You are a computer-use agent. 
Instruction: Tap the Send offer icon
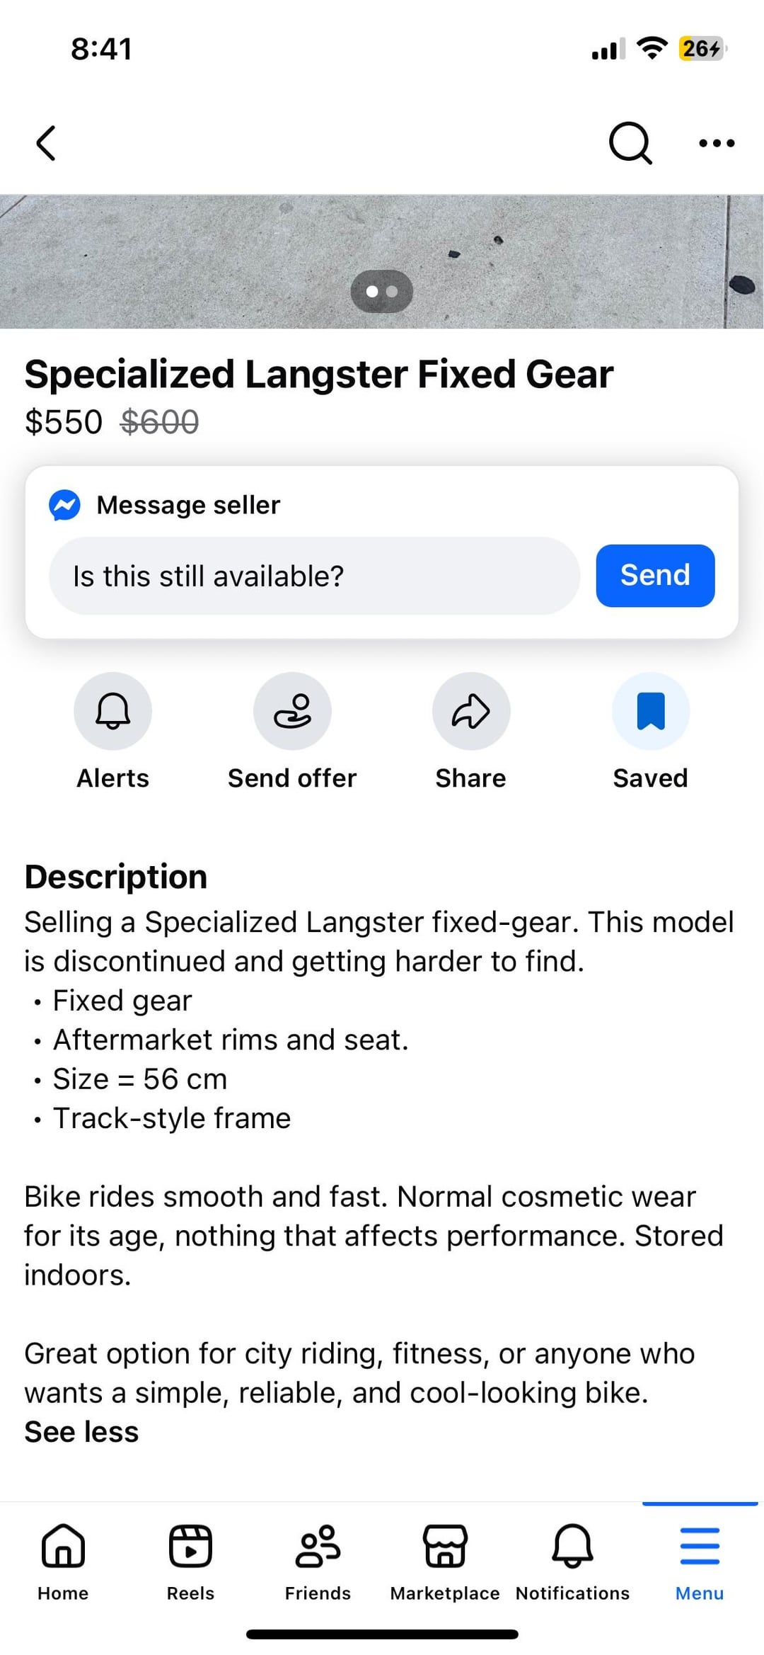(292, 711)
